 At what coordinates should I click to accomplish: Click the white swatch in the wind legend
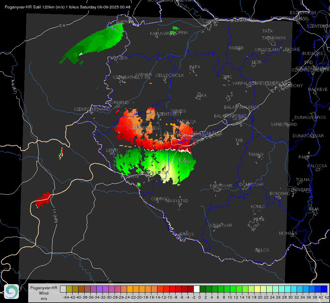pos(197,289)
